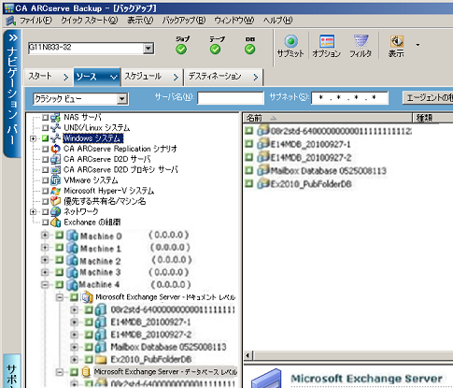453x388 pixels.
Task: Click the UNIX/Linux システム icon
Action: 55,128
